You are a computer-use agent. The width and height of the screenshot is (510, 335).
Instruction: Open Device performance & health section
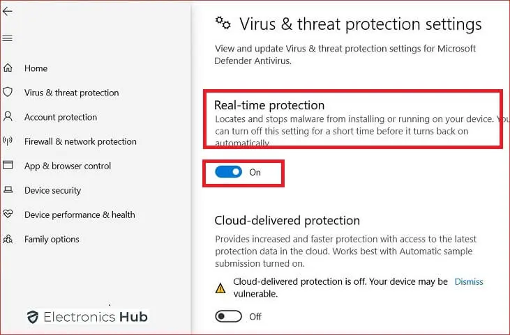(80, 215)
